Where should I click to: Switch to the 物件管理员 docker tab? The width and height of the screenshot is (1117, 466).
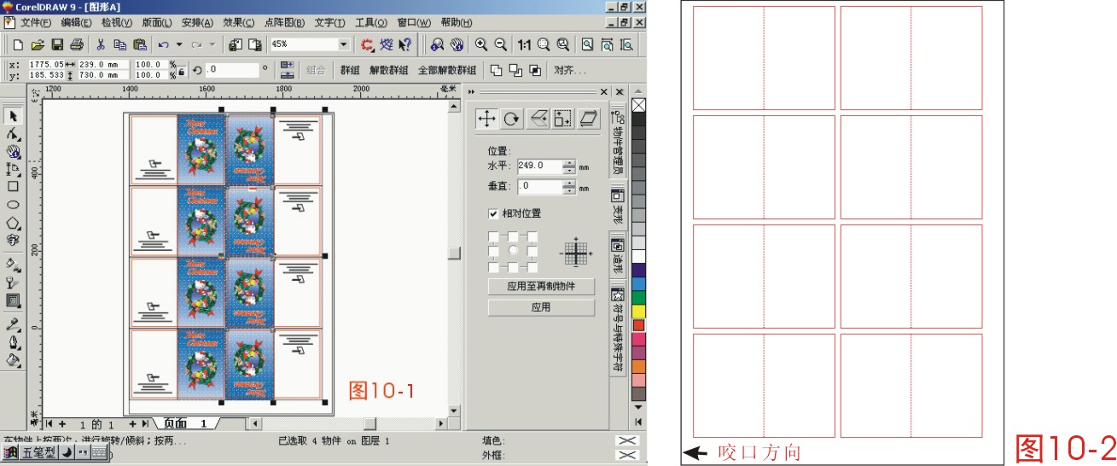point(618,138)
